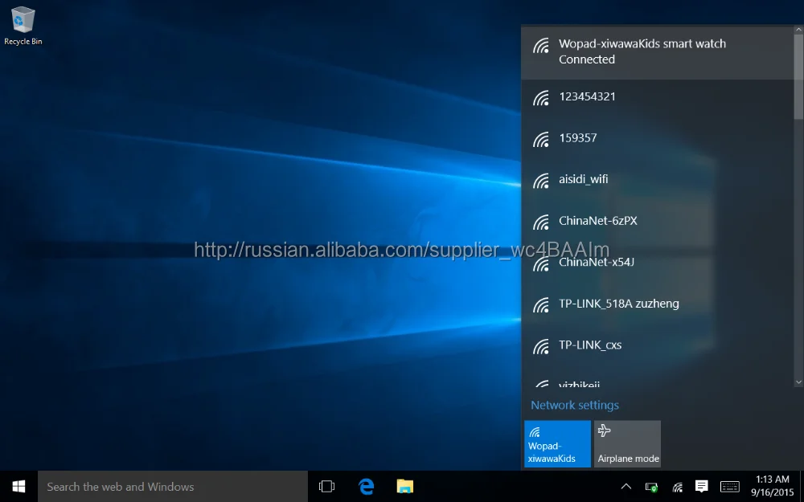Open Task View in the taskbar

coord(326,486)
